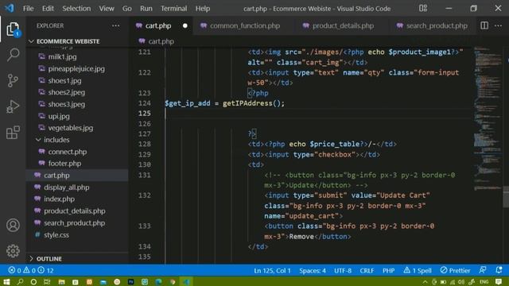
Task: Open the Source Control view
Action: pos(13,81)
